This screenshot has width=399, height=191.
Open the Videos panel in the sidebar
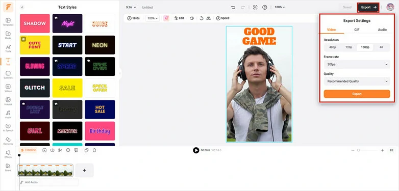8,88
